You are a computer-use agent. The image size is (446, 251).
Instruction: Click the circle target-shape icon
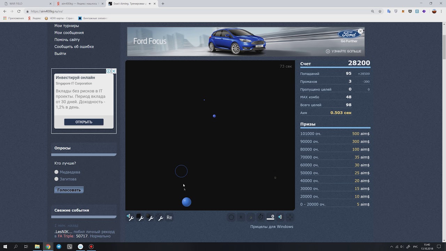pos(231,217)
